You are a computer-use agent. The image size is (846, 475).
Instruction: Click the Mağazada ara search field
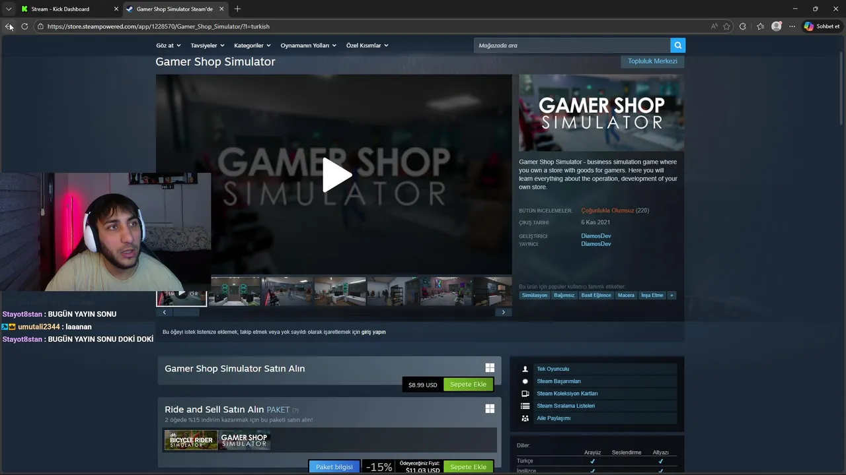572,46
